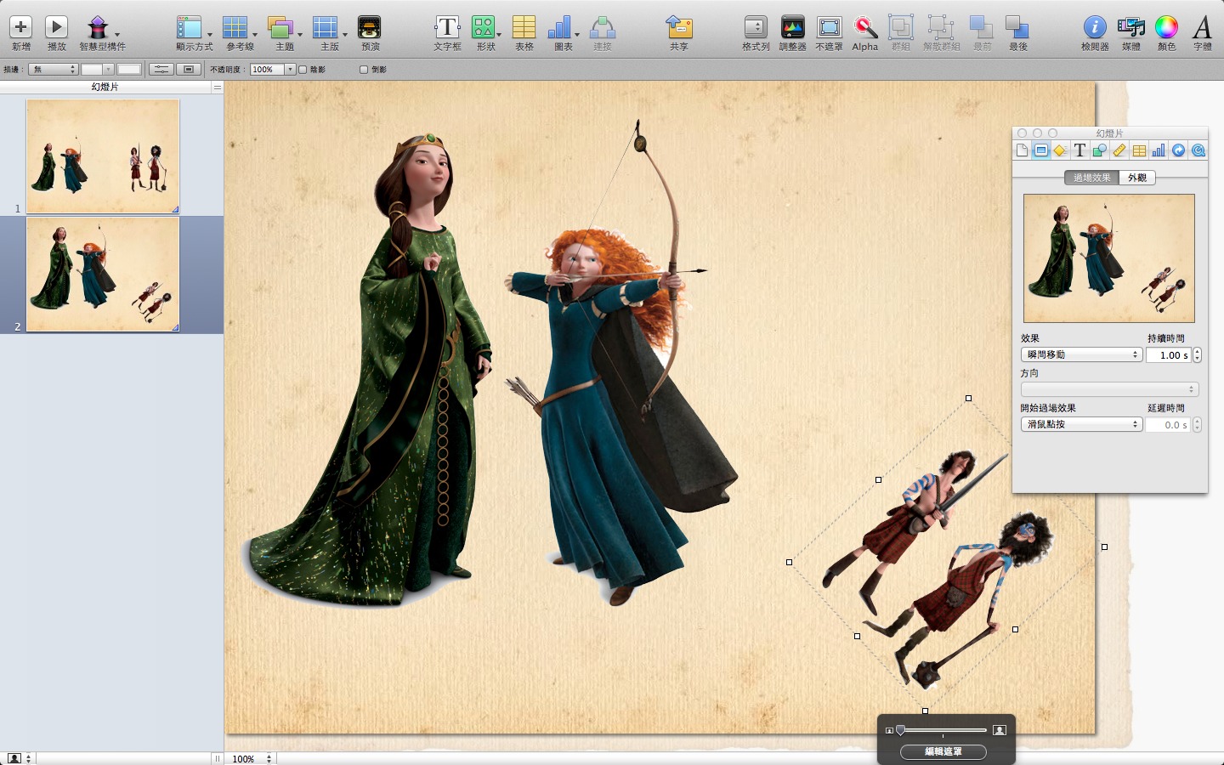Open the Build inspector tab
Image resolution: width=1224 pixels, height=765 pixels.
[x=1060, y=150]
